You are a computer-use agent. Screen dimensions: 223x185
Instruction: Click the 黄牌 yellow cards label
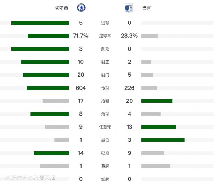(105, 166)
